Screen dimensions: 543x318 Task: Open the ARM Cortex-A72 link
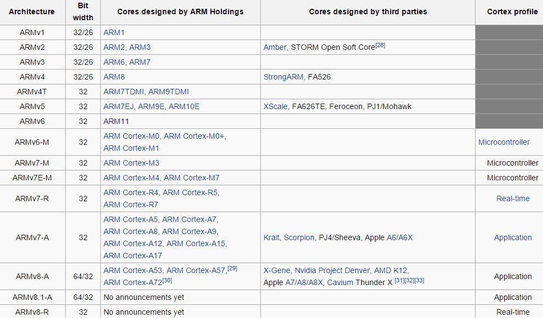coord(133,283)
